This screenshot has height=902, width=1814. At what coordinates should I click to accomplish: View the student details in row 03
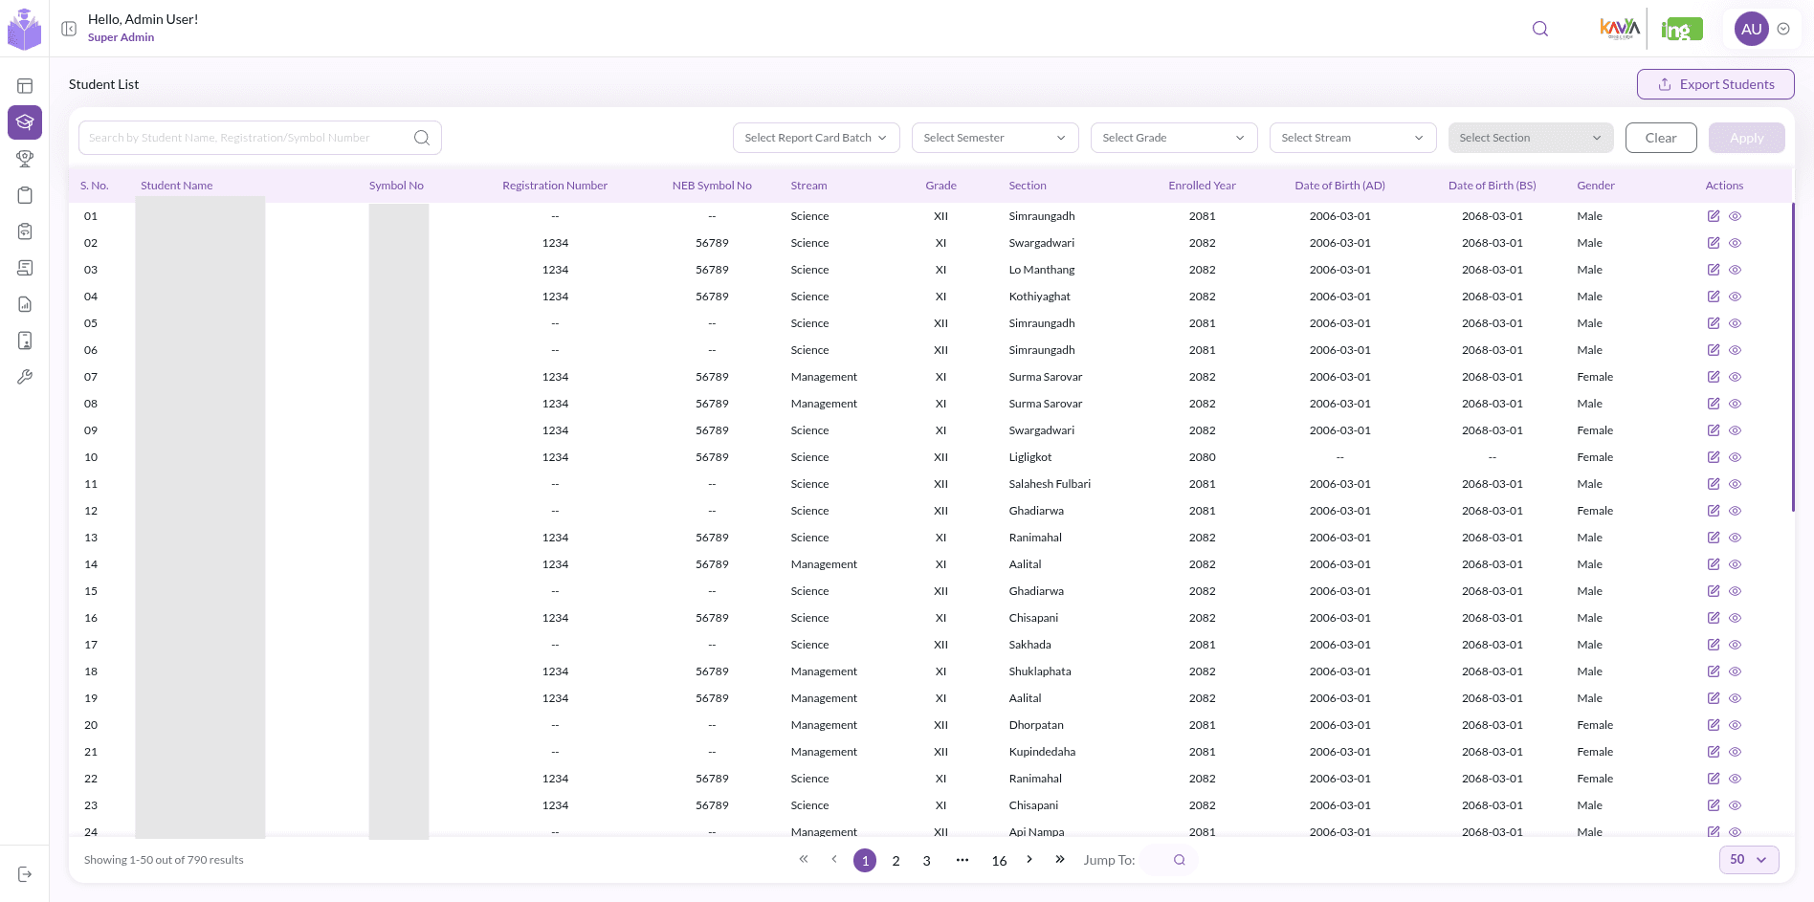coord(1735,270)
